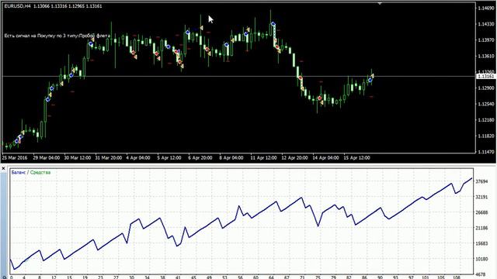Click the Средства legend label
The image size is (497, 279).
coord(40,172)
